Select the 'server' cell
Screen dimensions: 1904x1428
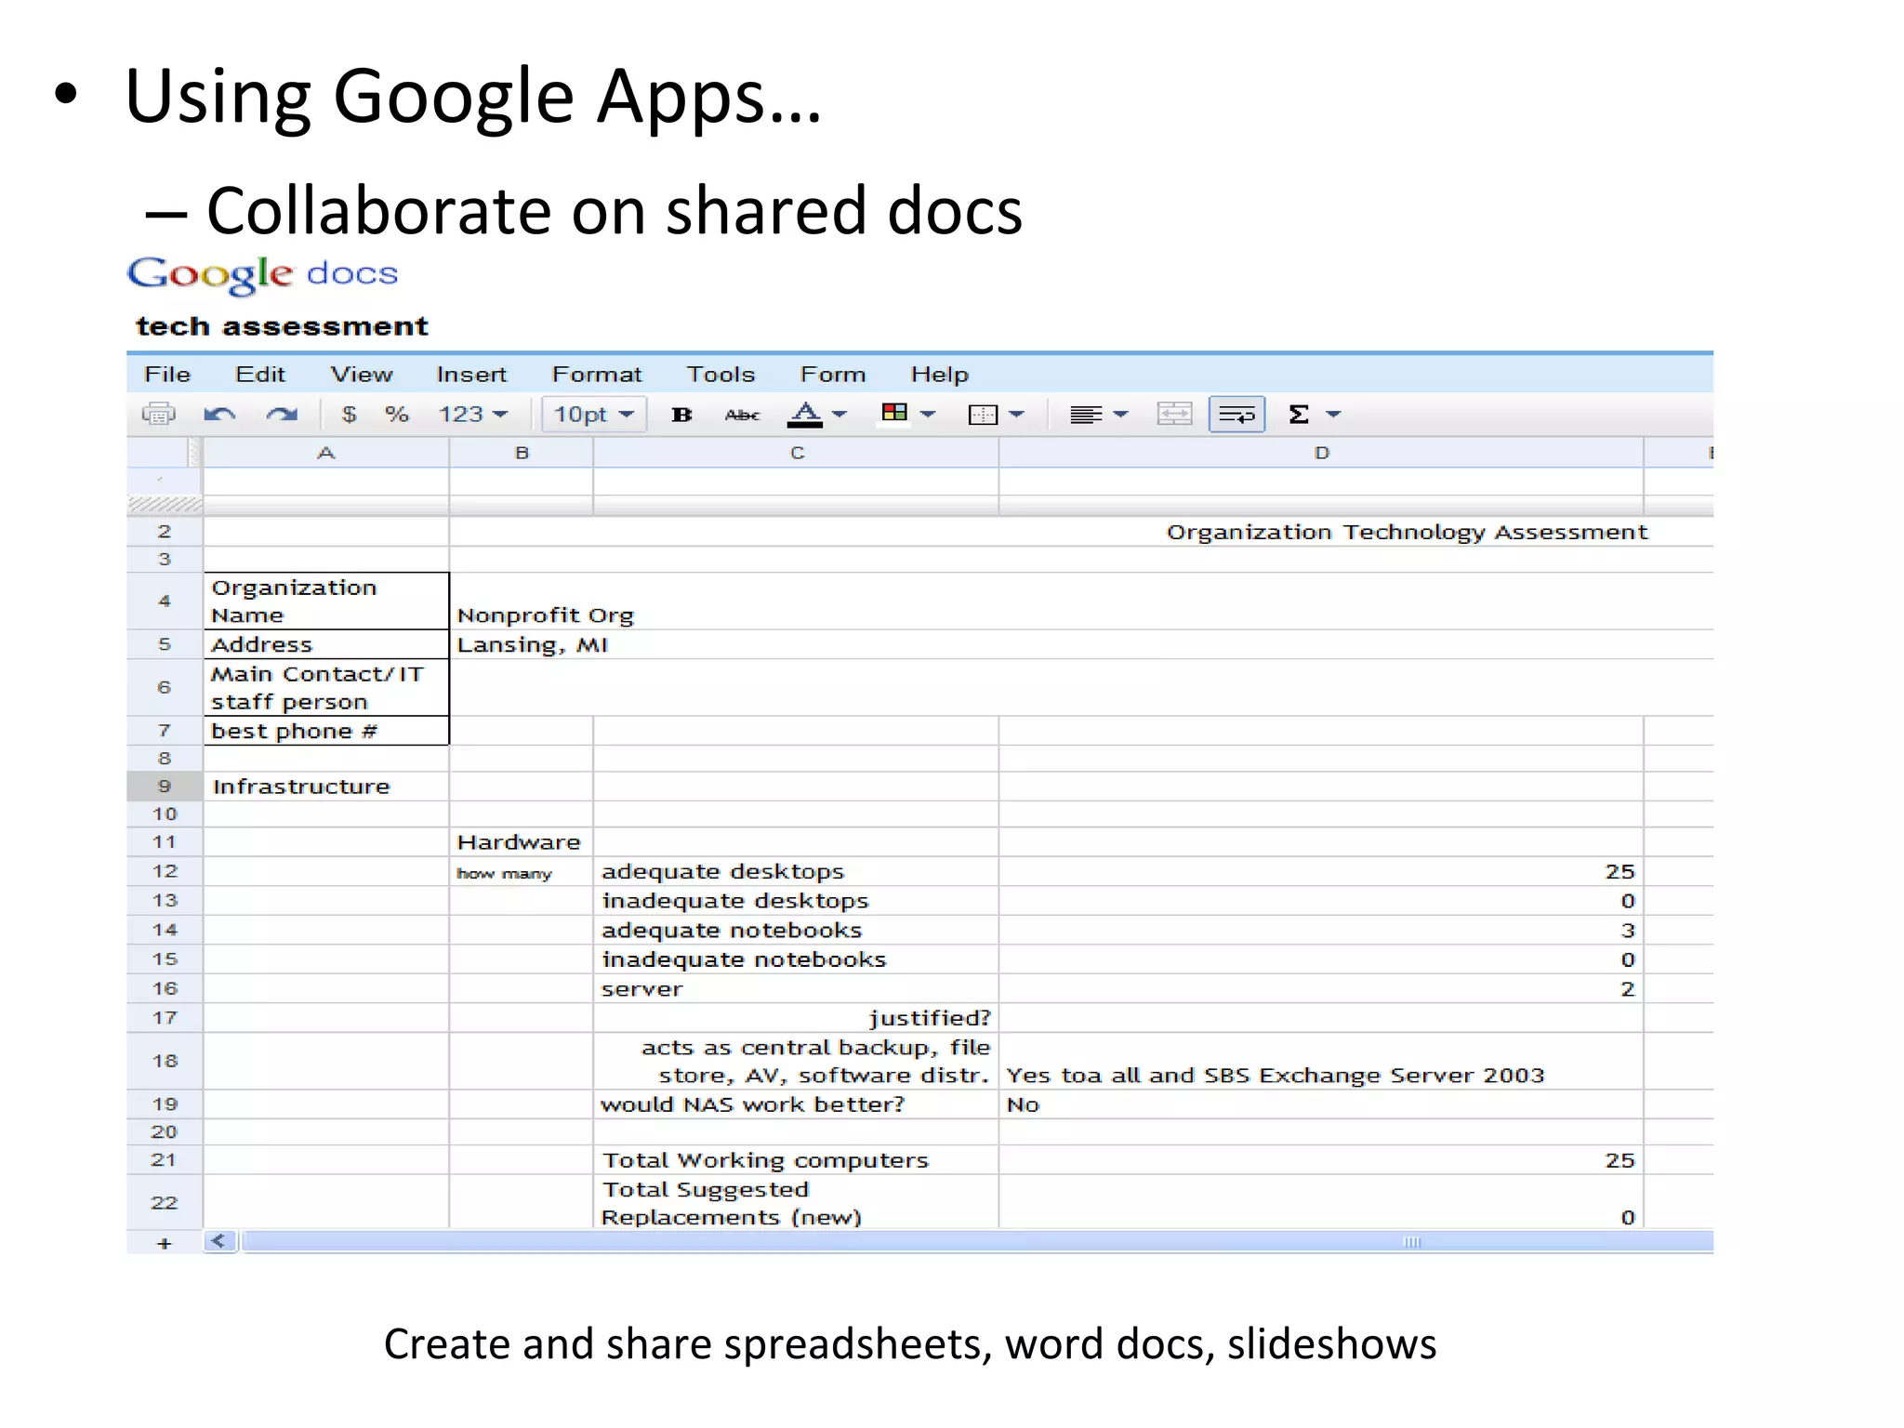click(x=796, y=988)
